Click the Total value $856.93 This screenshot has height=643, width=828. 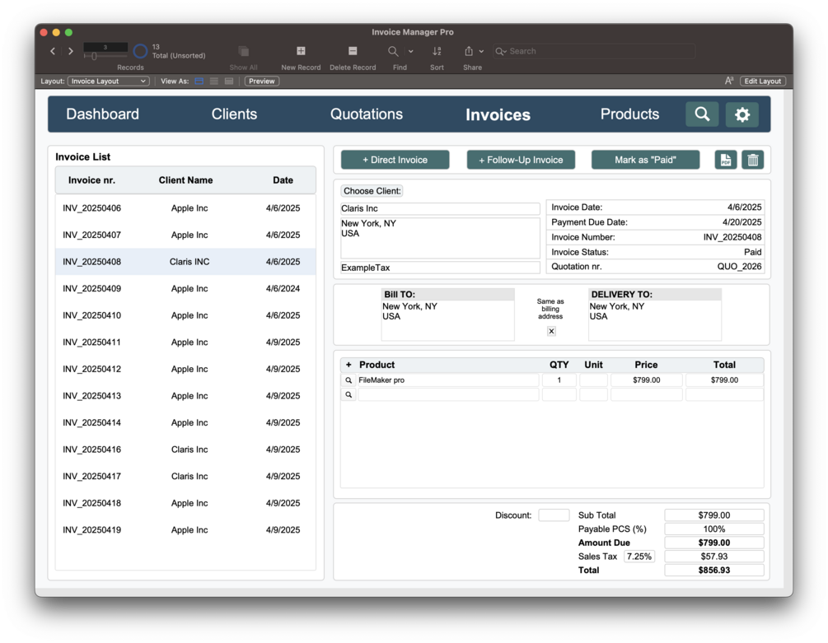[714, 571]
